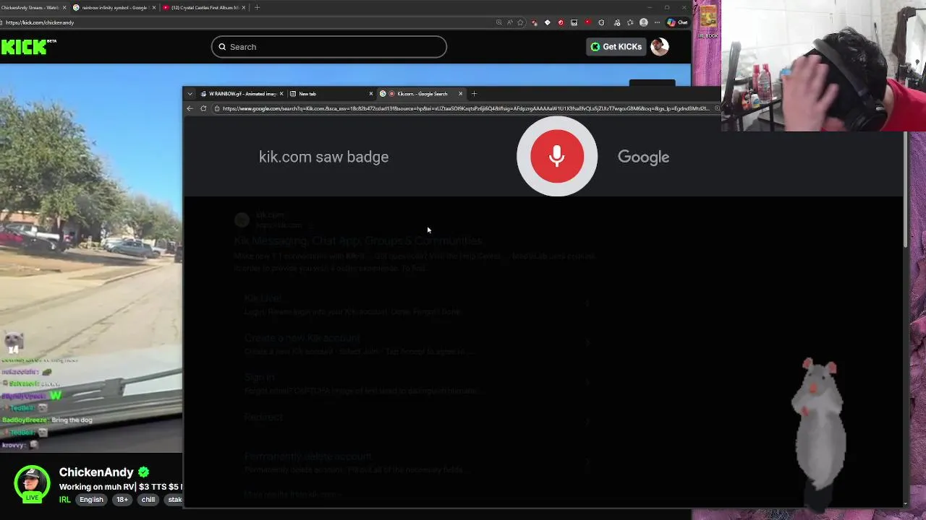Click the red microphone voice search button

pyautogui.click(x=557, y=156)
